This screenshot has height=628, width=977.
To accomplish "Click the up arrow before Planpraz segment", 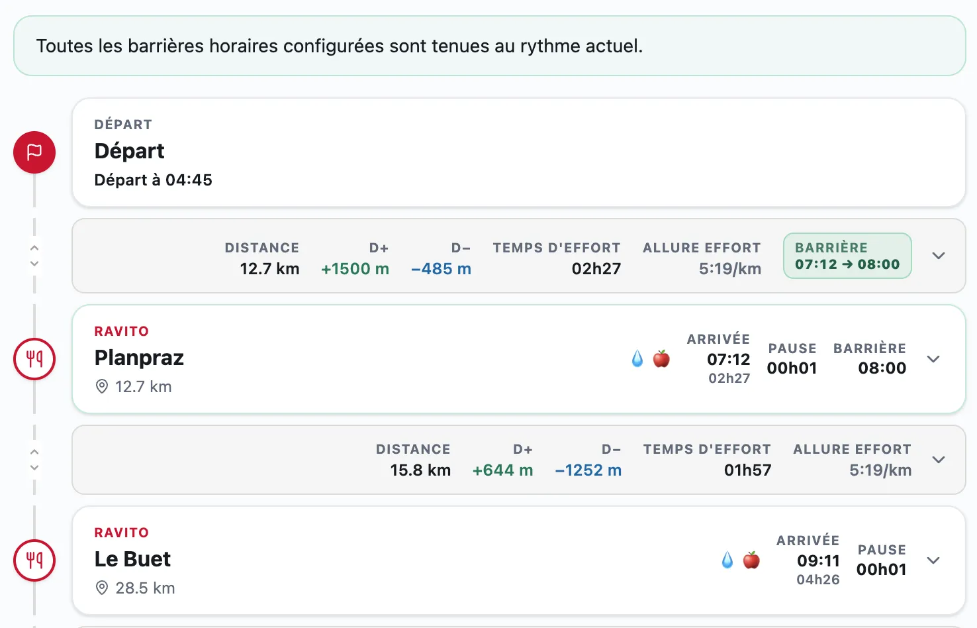I will [x=34, y=248].
